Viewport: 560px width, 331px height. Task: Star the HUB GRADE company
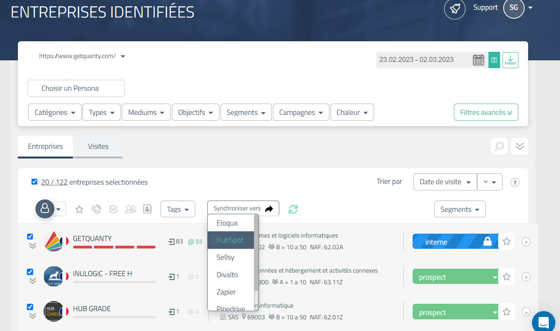point(506,312)
